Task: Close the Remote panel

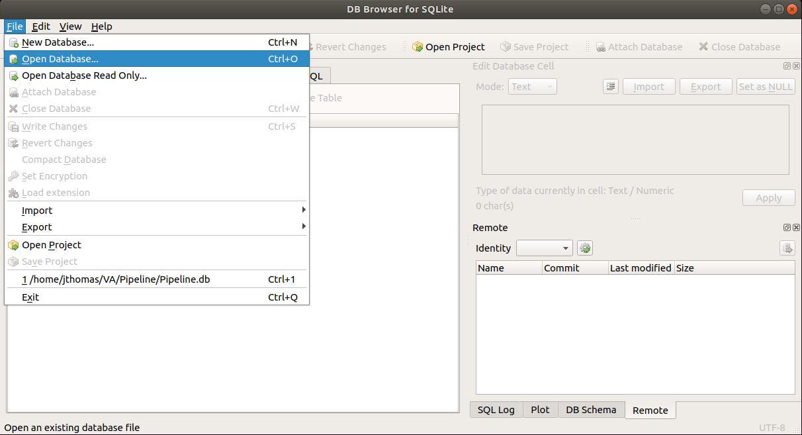Action: [x=796, y=227]
